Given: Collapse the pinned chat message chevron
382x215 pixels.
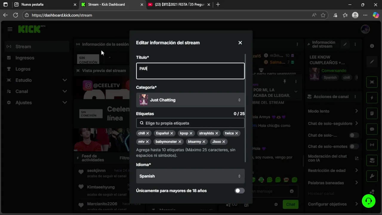Looking at the screenshot, I should pyautogui.click(x=296, y=91).
